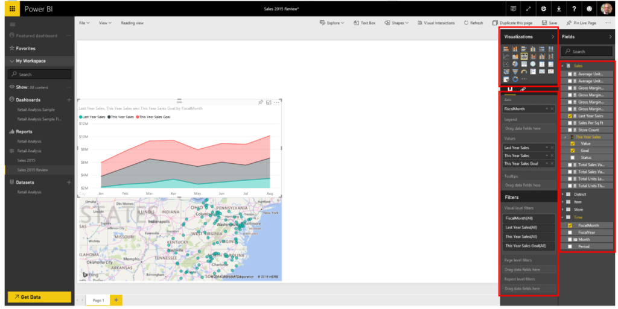Open the help question mark icon

[x=573, y=8]
